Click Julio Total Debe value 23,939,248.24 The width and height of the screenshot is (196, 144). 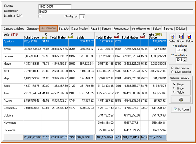tap(33, 93)
